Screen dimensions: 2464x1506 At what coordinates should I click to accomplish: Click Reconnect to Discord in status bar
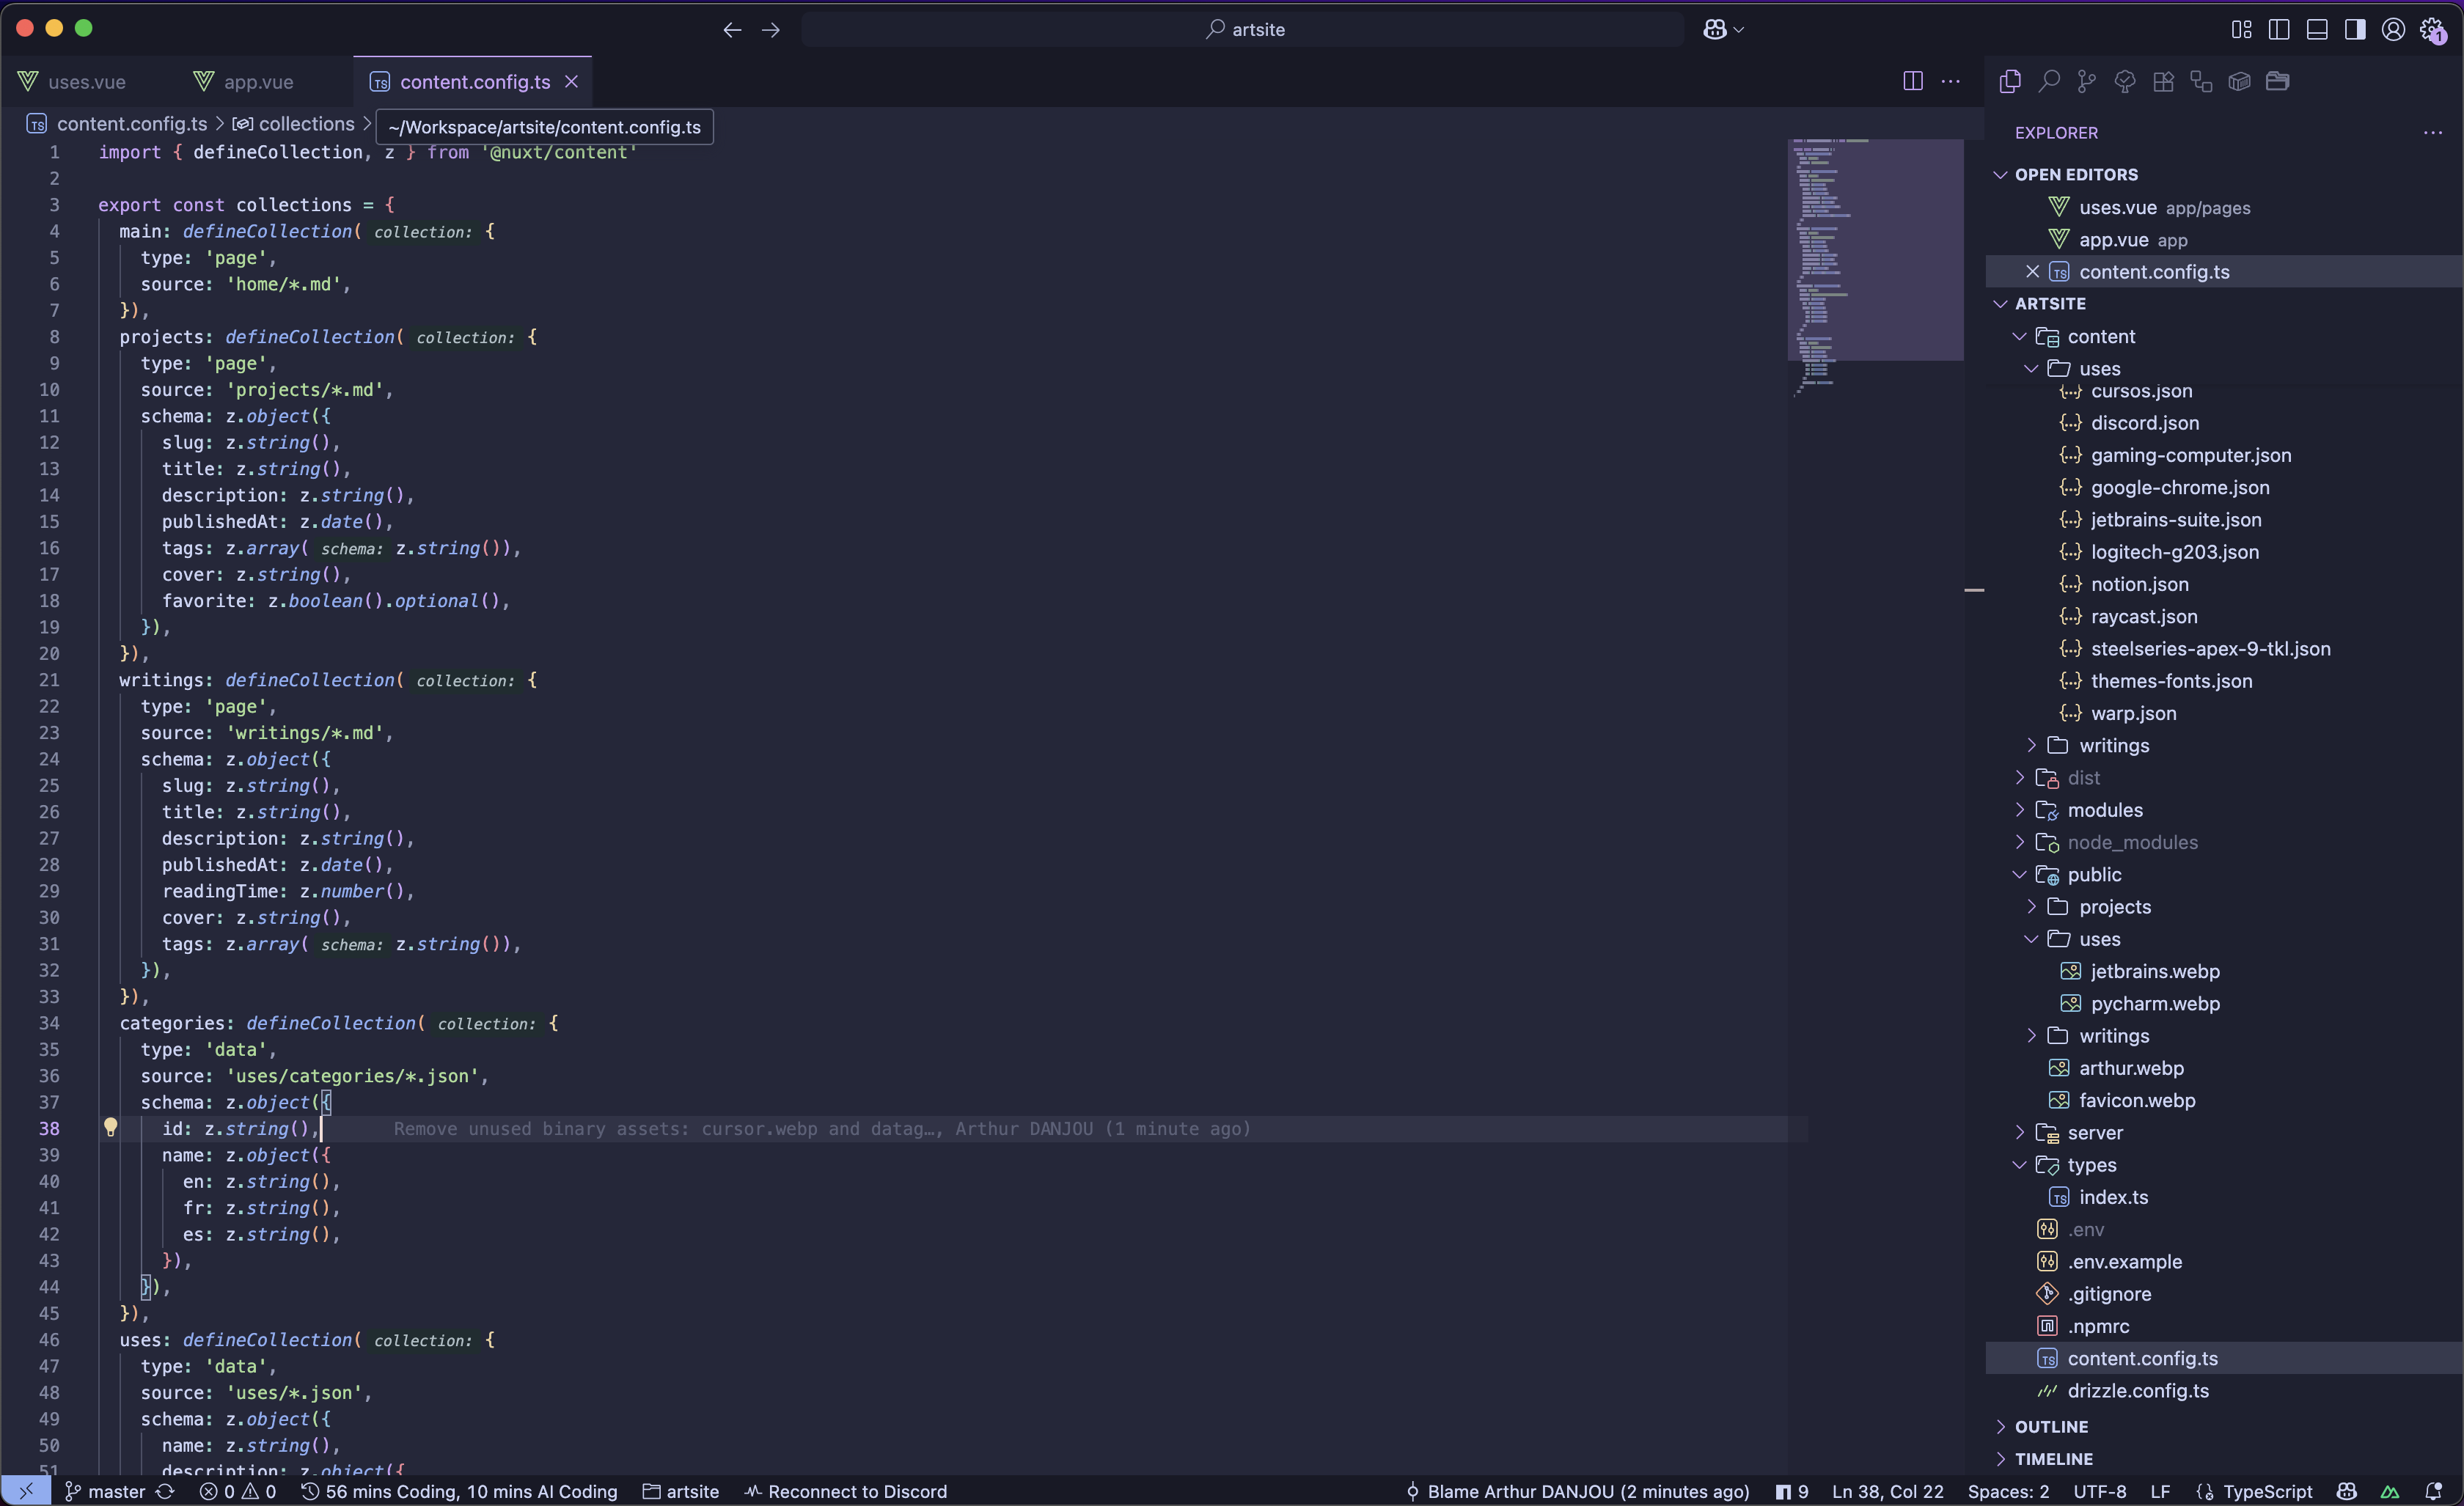point(845,1491)
